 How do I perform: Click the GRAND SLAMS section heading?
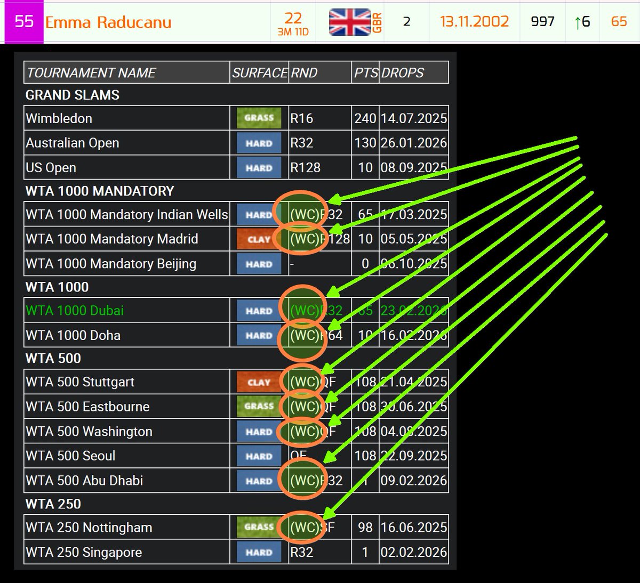[73, 95]
